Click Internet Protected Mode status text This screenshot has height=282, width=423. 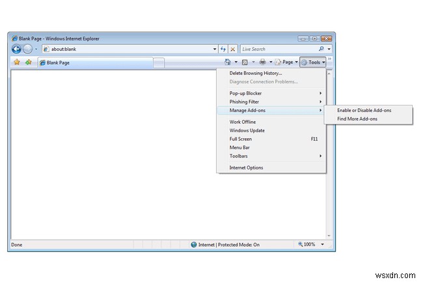pyautogui.click(x=229, y=245)
